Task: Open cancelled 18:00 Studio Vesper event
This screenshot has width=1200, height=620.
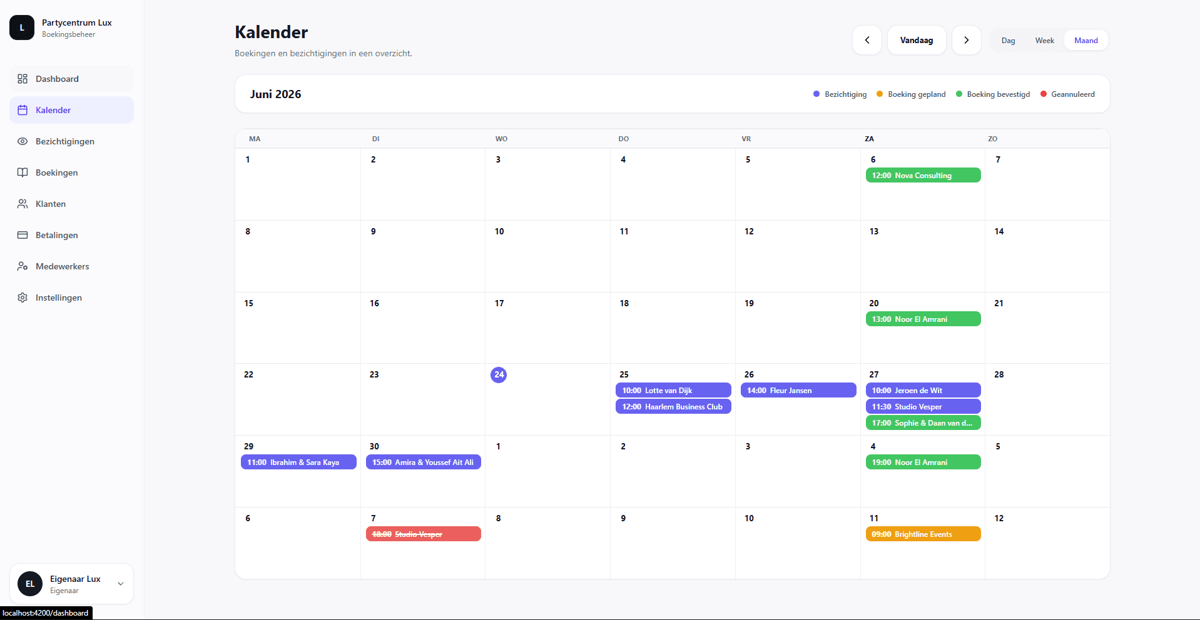Action: [x=424, y=534]
